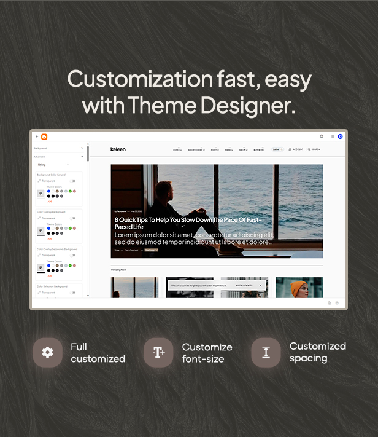This screenshot has height=437, width=378.
Task: Expand the Background section
Action: pyautogui.click(x=82, y=148)
